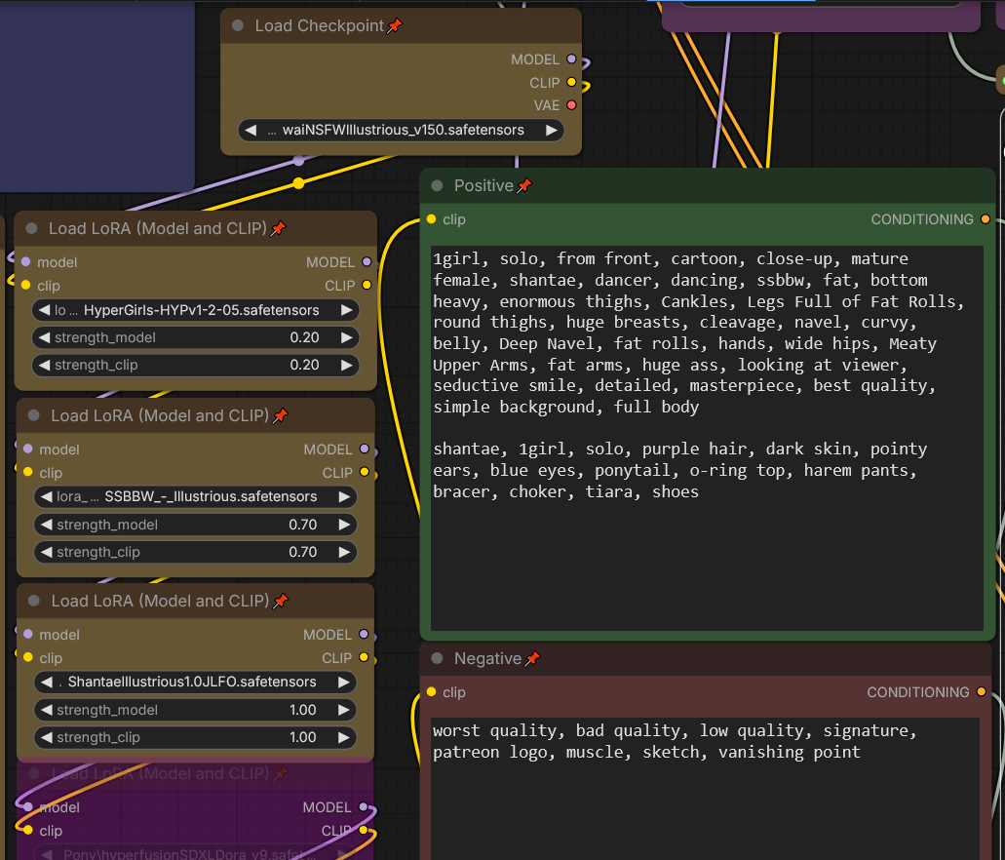The width and height of the screenshot is (1005, 860).
Task: Click the VAE output port on Load Checkpoint
Action: click(571, 105)
